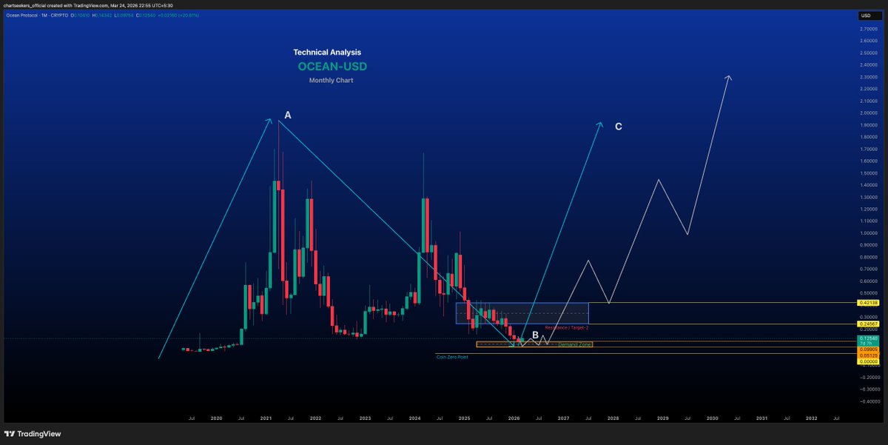Image resolution: width=888 pixels, height=445 pixels.
Task: Click the 0.09905 price label
Action: (867, 349)
